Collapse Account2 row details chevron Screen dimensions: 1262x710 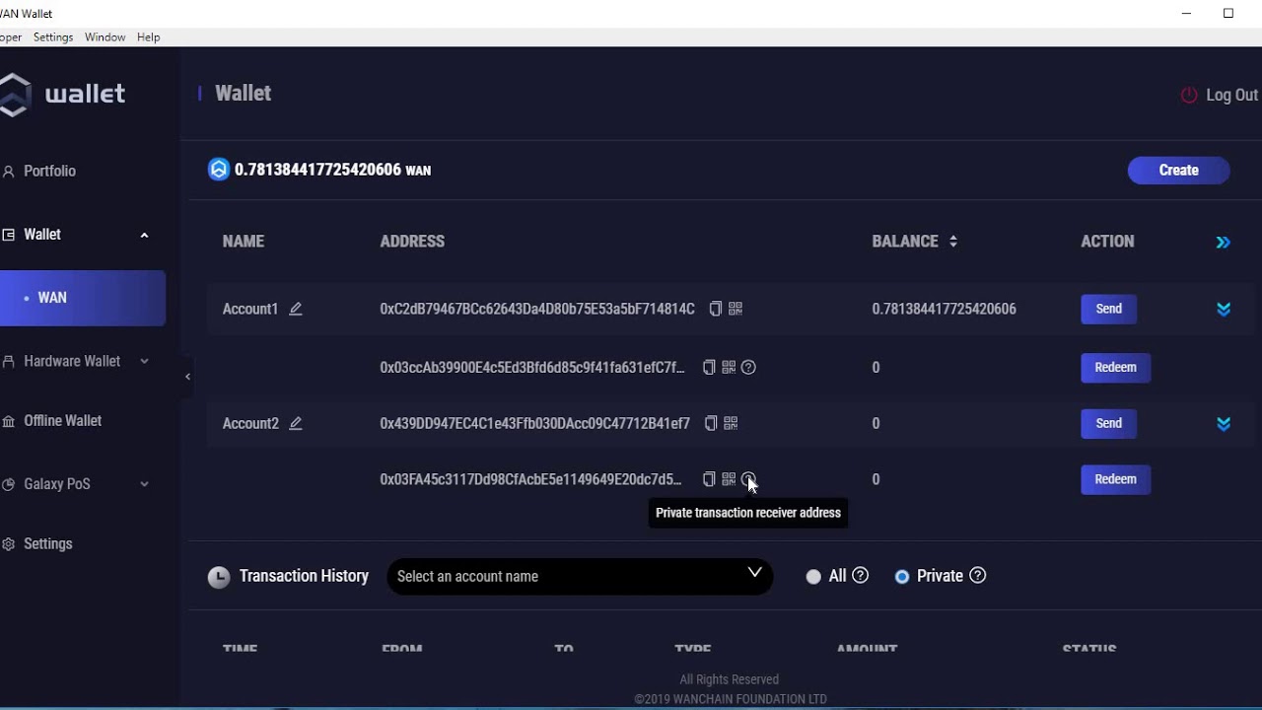pyautogui.click(x=1223, y=423)
